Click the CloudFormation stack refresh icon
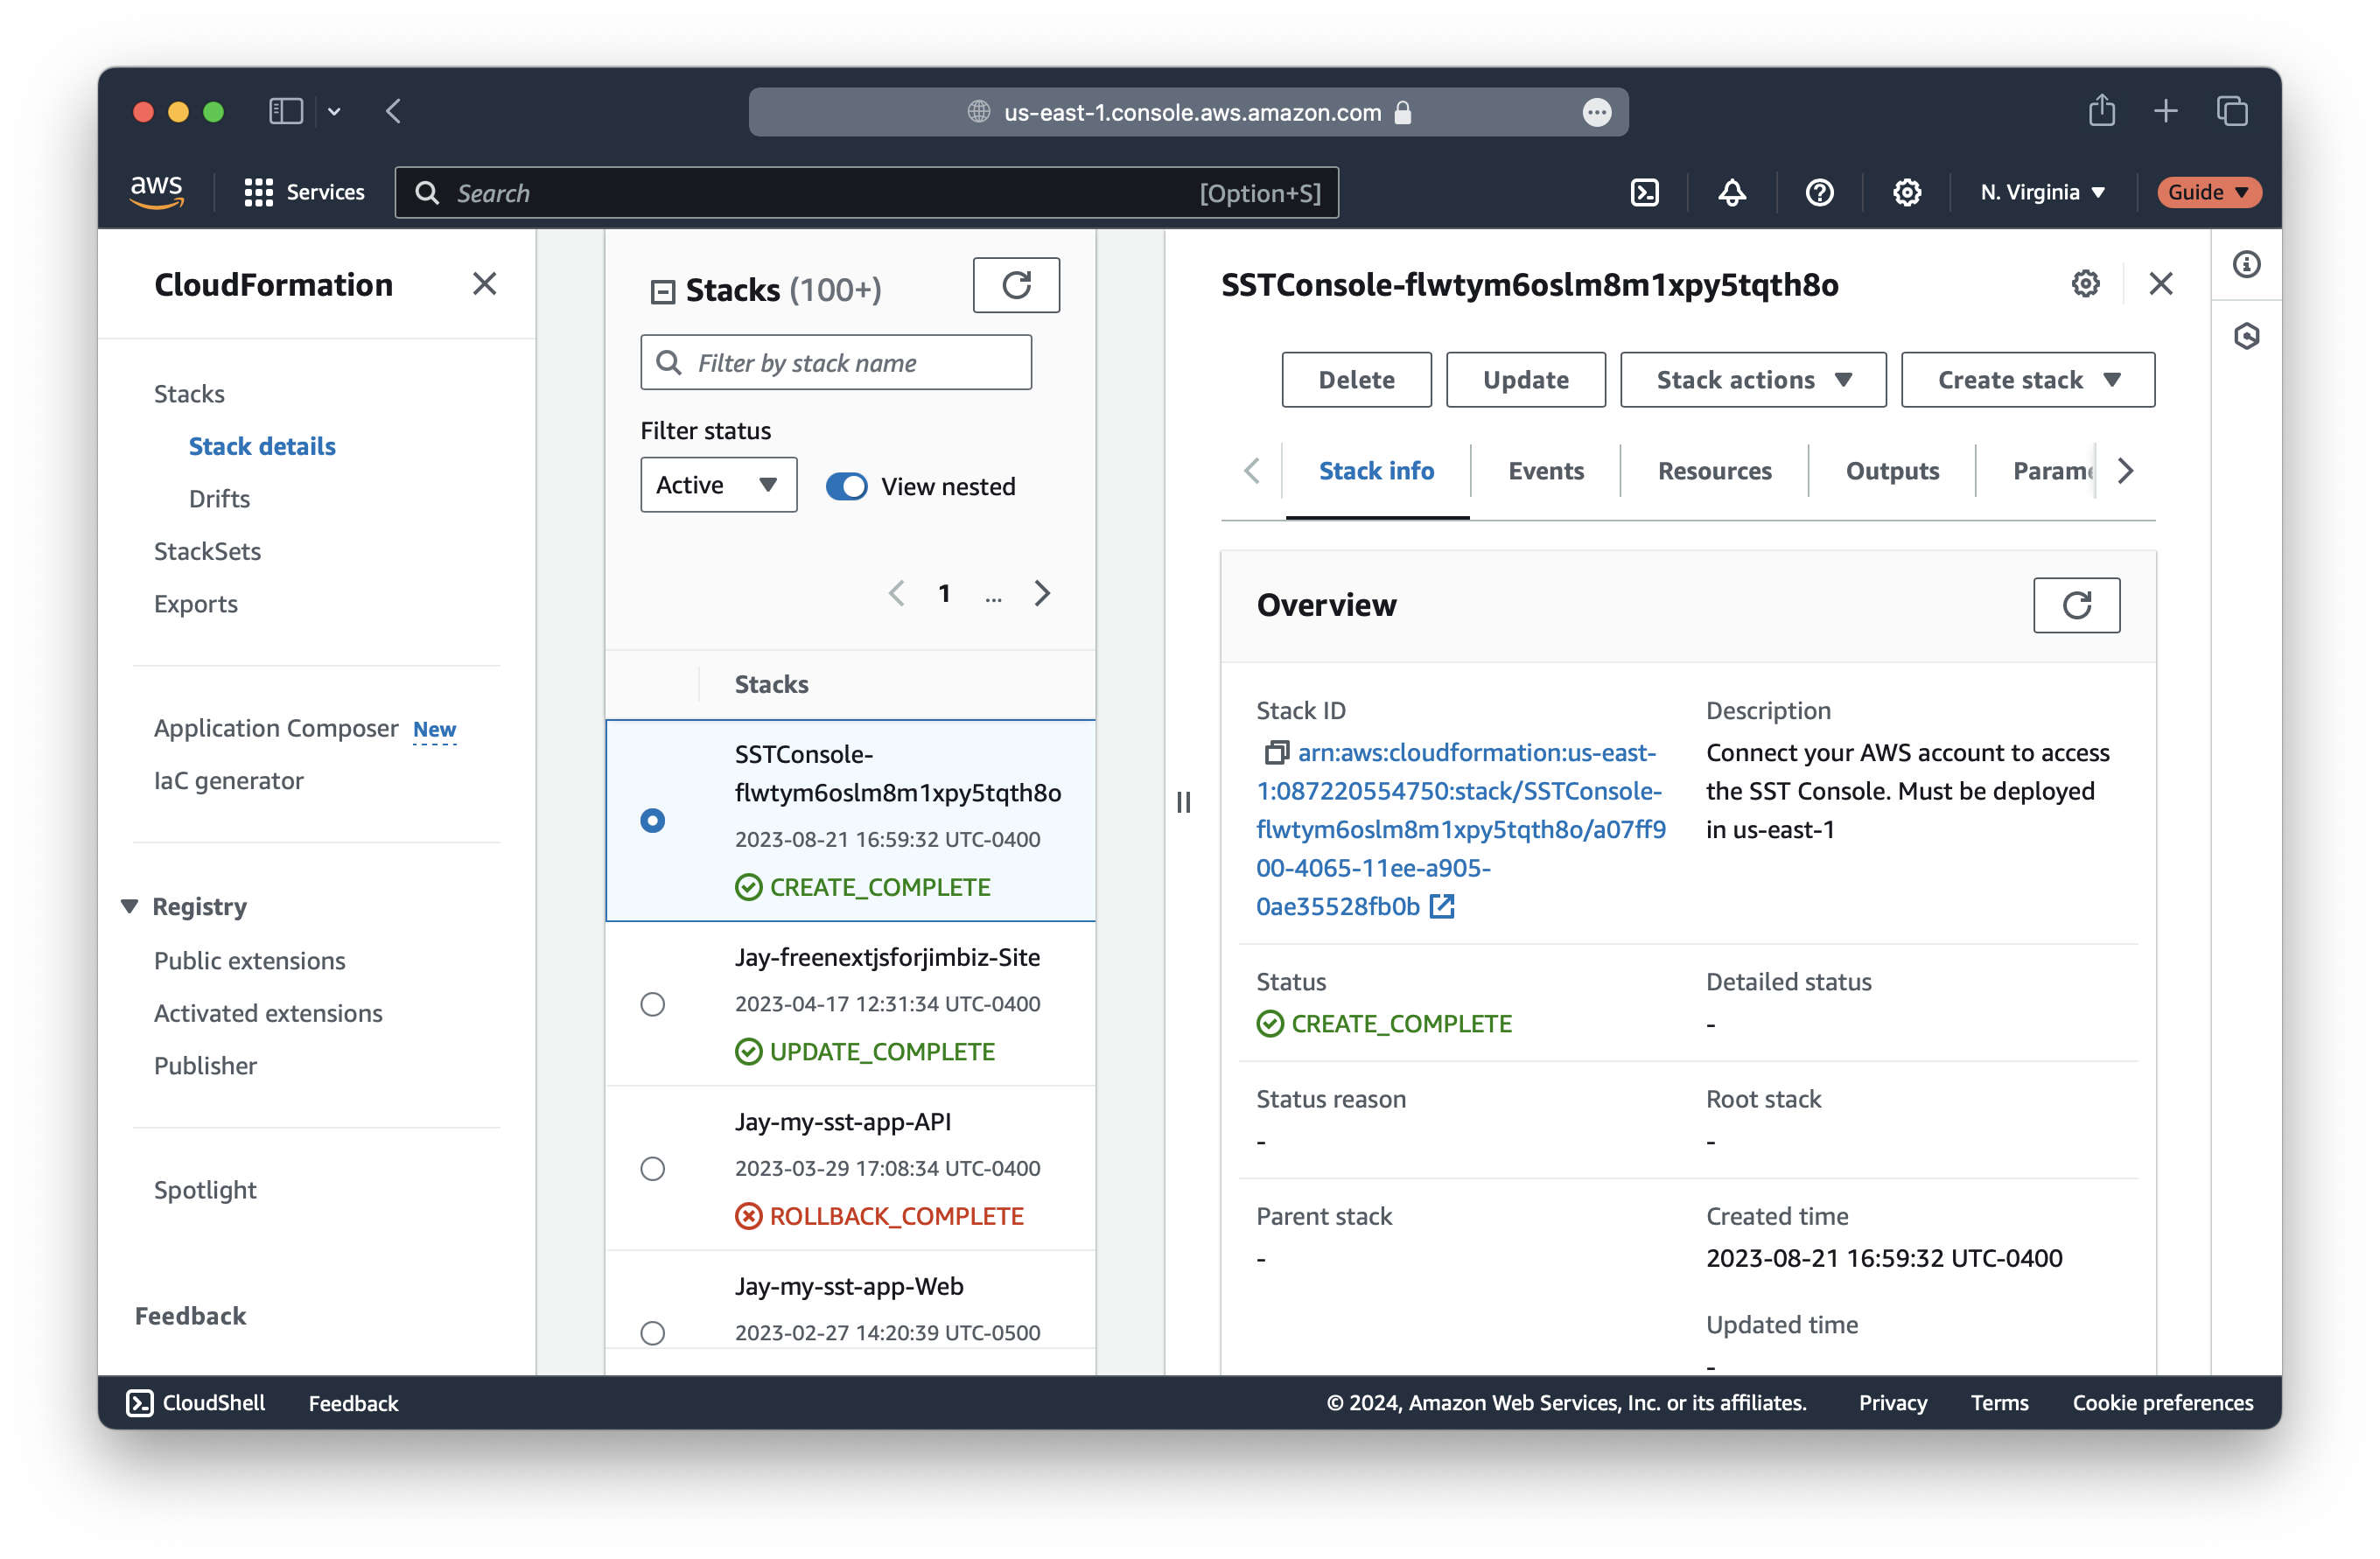This screenshot has width=2380, height=1559. click(x=1016, y=287)
